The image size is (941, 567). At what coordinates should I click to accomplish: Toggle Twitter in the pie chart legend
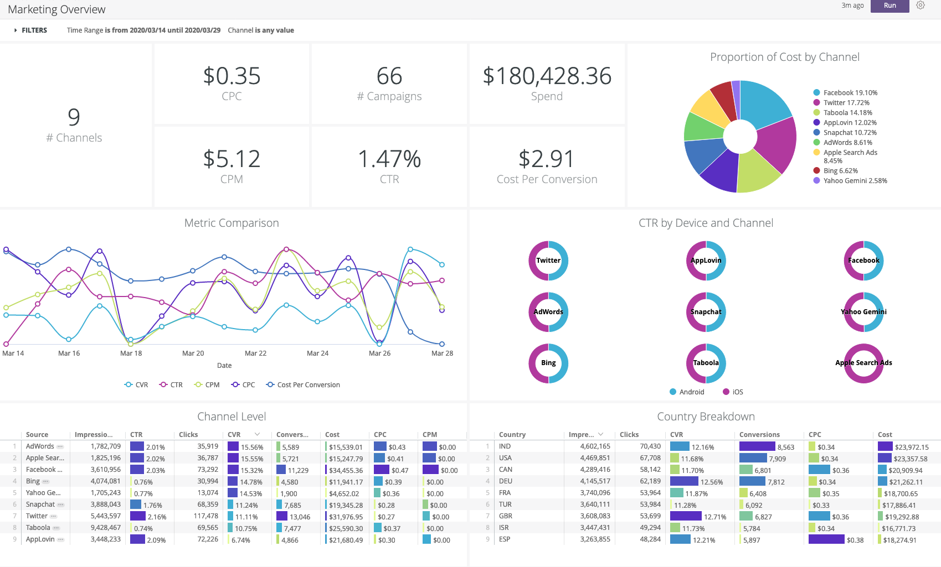841,103
